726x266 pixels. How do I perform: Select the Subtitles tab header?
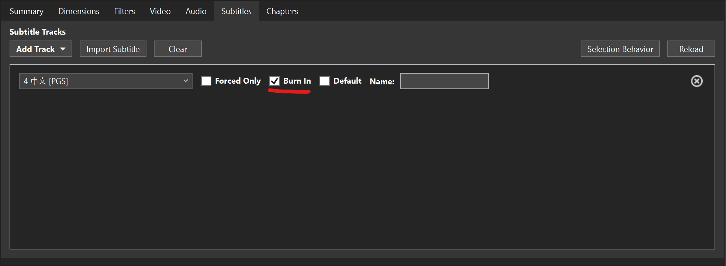point(236,11)
